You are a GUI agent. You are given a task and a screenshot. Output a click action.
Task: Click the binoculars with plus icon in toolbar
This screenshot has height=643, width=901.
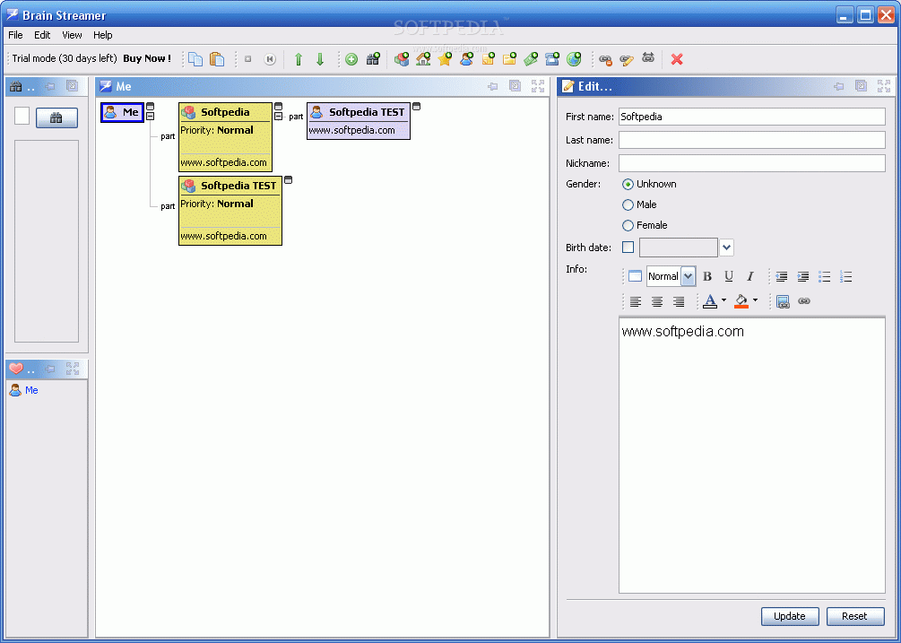pyautogui.click(x=373, y=58)
